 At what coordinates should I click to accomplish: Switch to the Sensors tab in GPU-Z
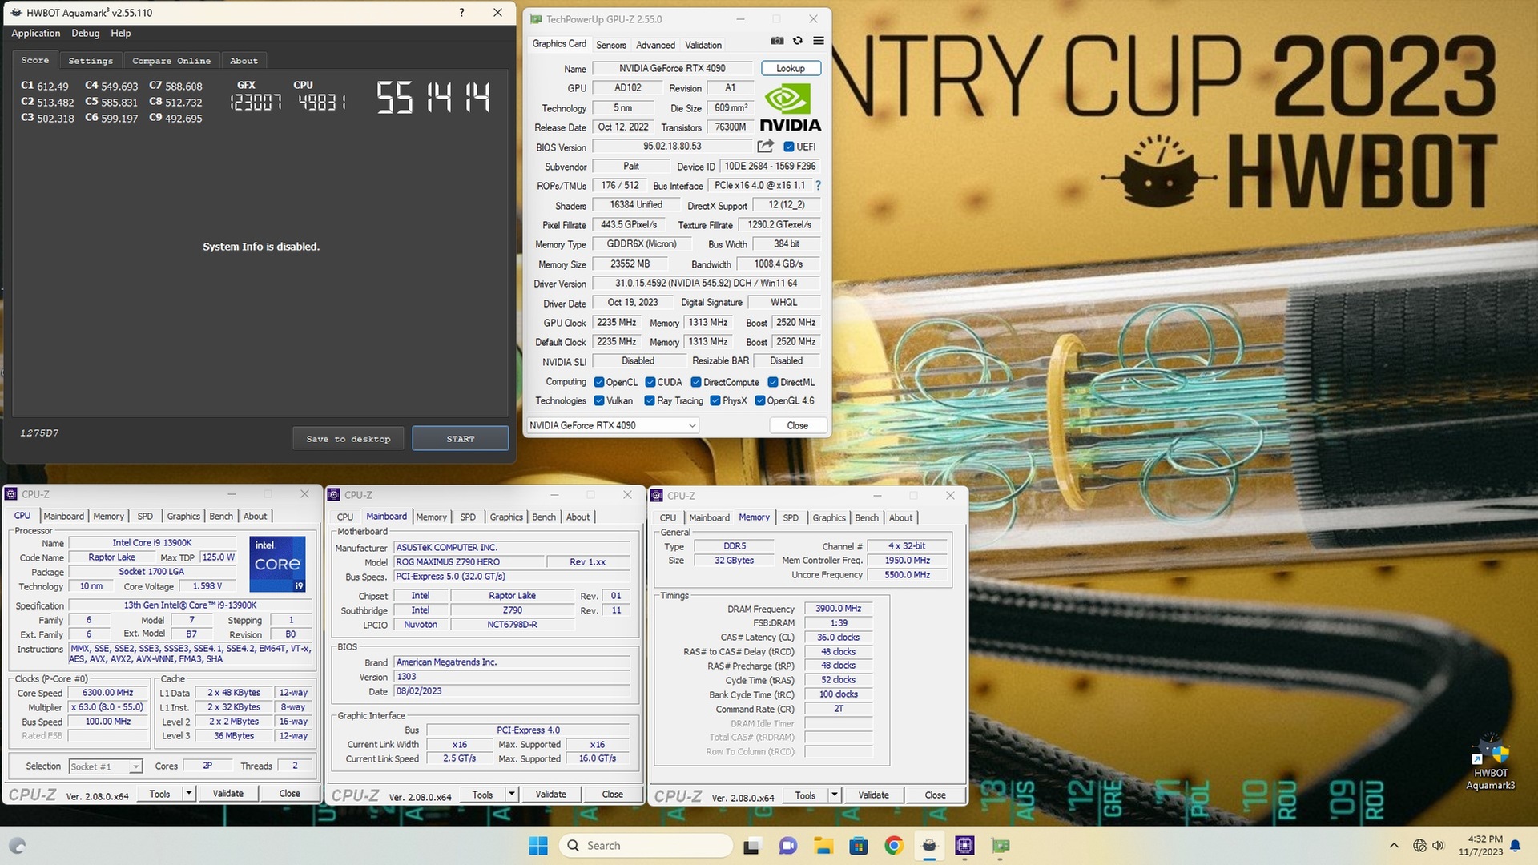[x=611, y=45]
